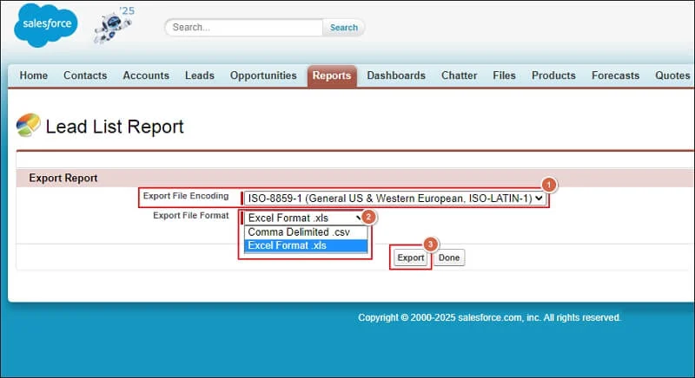The height and width of the screenshot is (378, 695).
Task: Click the Search button
Action: 343,28
